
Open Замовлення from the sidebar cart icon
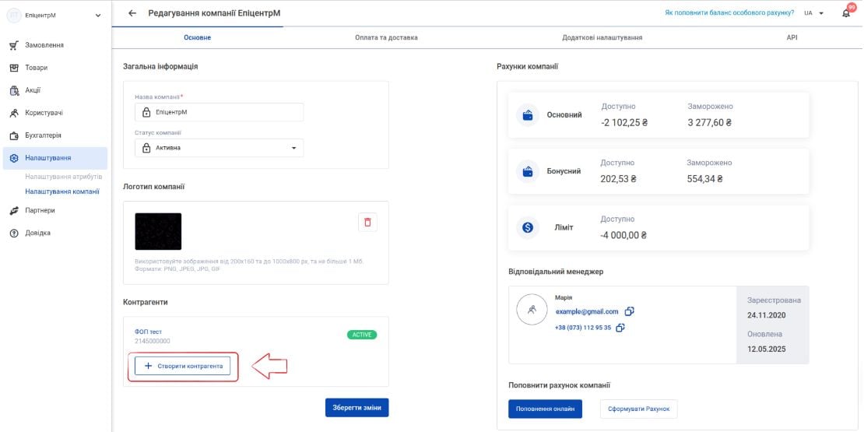[14, 45]
